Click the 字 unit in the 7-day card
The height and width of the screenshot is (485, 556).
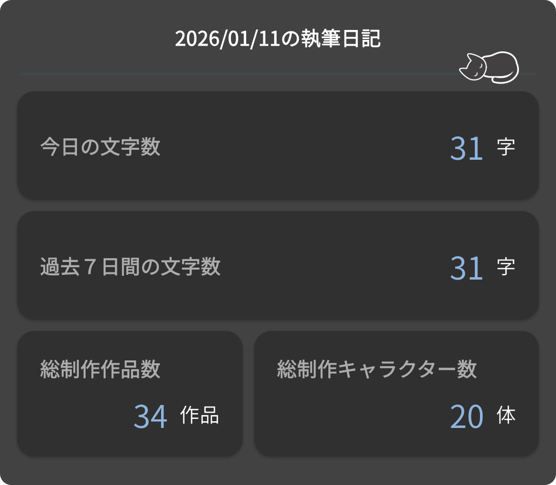pos(506,267)
